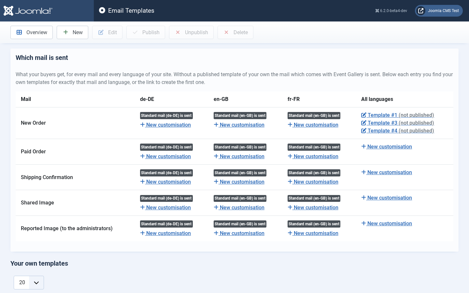Click the Shipping Confirmation row label
Image resolution: width=469 pixels, height=293 pixels.
coord(47,177)
